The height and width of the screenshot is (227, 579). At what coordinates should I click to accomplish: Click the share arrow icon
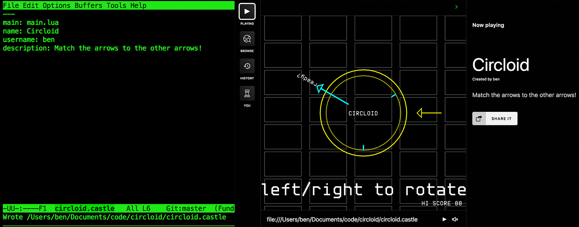(x=479, y=118)
